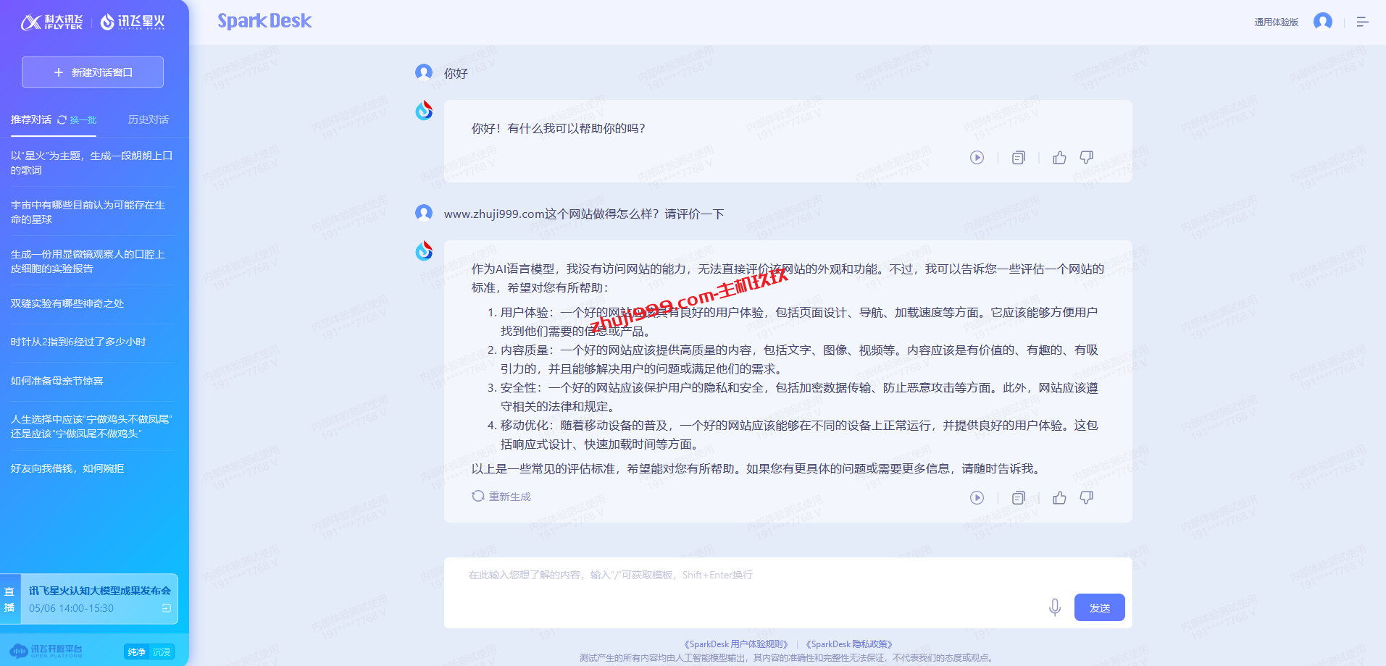Open the hamburger menu at the top right
The height and width of the screenshot is (666, 1386).
coord(1363,22)
